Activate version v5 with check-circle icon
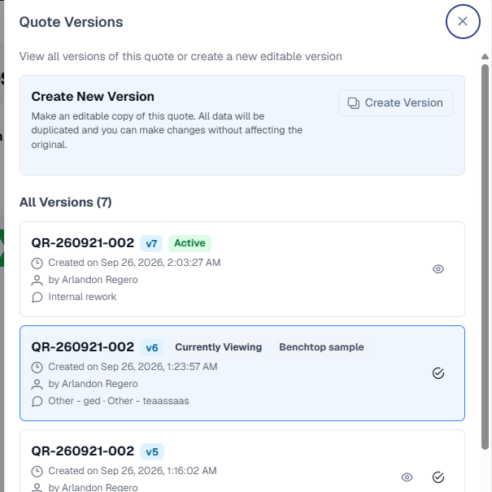The image size is (492, 492). tap(438, 477)
